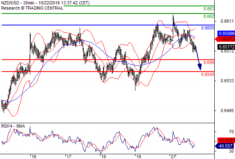Click the 0.6495 axis price label
Screen dimensions: 235x159
(x=227, y=111)
